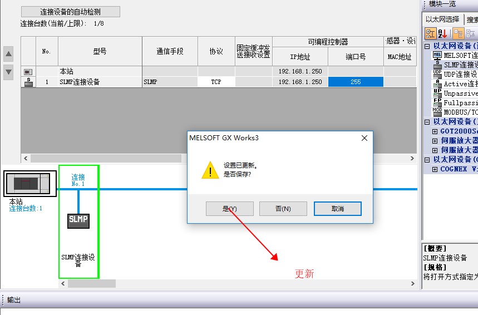Screen dimensions: 478x315
Task: Click the 本站 model cell in table
Action: (100, 71)
